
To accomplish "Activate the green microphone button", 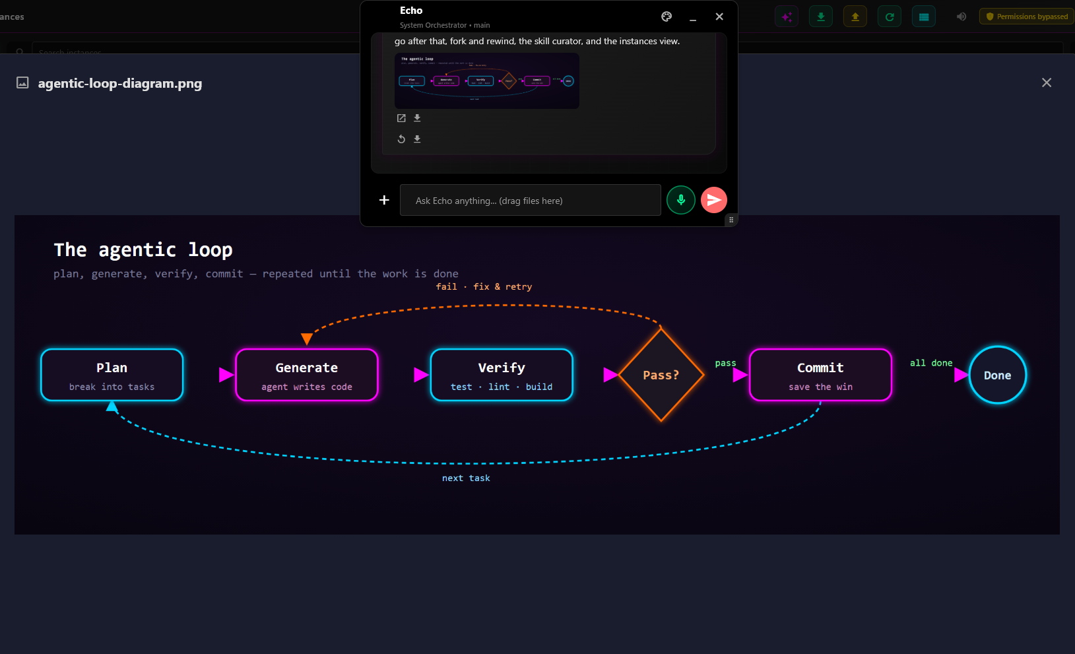I will point(681,200).
